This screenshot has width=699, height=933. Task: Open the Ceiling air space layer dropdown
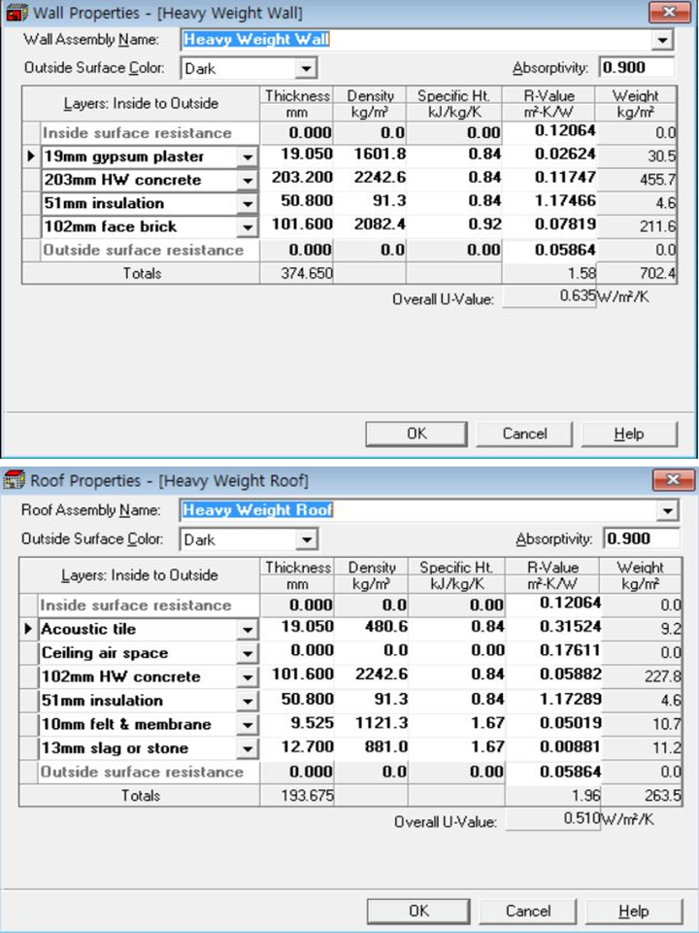click(x=248, y=653)
